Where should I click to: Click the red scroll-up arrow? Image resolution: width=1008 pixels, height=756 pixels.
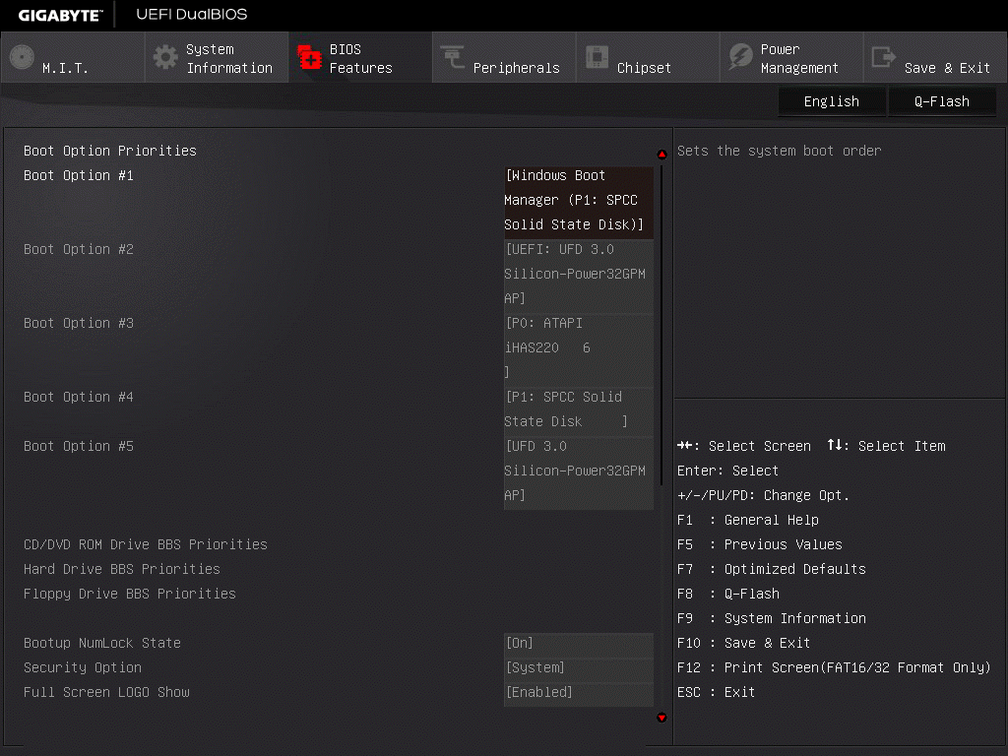[x=661, y=155]
